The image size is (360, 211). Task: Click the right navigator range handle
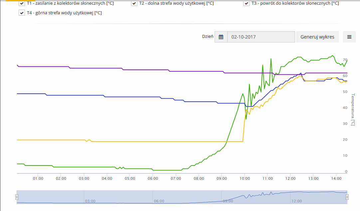(347, 197)
